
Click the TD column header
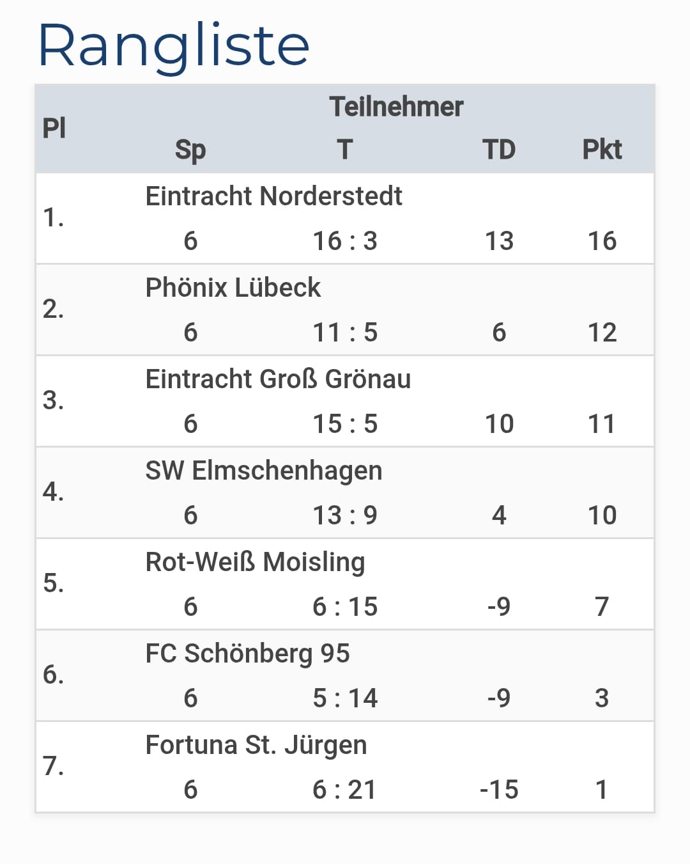pos(499,150)
